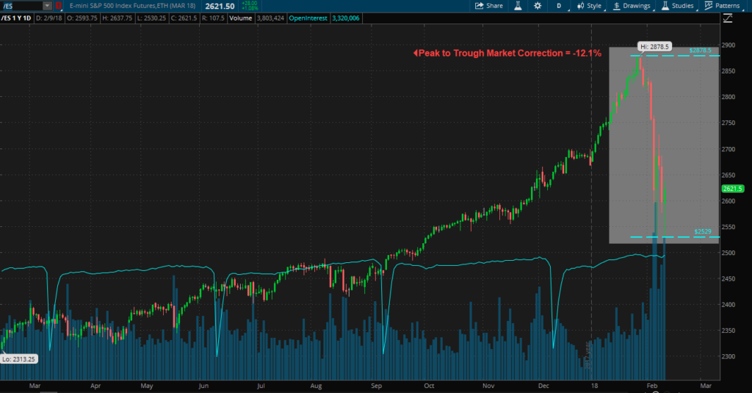
Task: Click the $2529 trough price level line
Action: (x=675, y=237)
